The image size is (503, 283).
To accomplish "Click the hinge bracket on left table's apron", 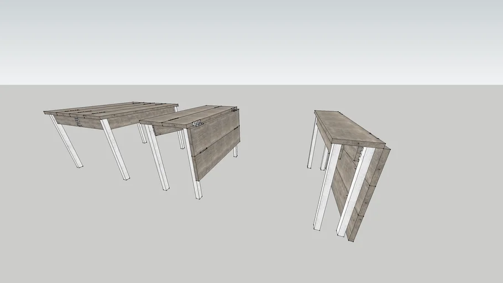I will coord(78,122).
